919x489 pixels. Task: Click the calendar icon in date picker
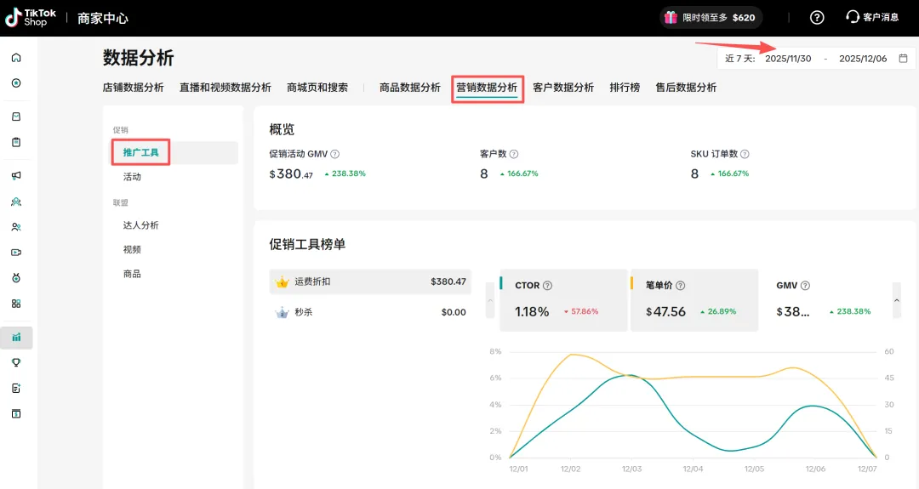tap(903, 59)
